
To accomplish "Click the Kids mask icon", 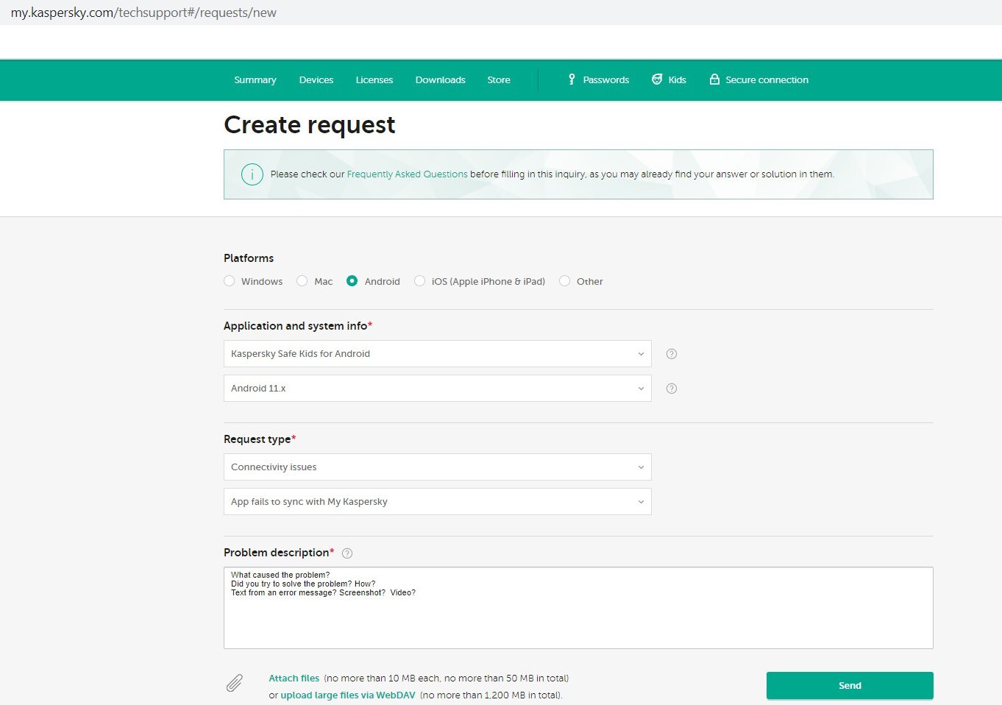I will (x=657, y=79).
